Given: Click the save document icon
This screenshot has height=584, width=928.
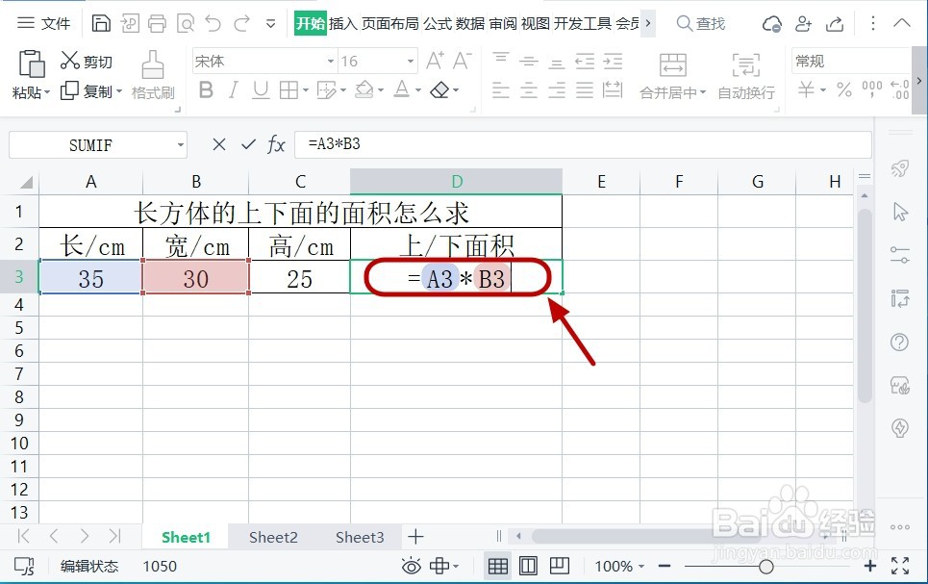Looking at the screenshot, I should coord(101,21).
